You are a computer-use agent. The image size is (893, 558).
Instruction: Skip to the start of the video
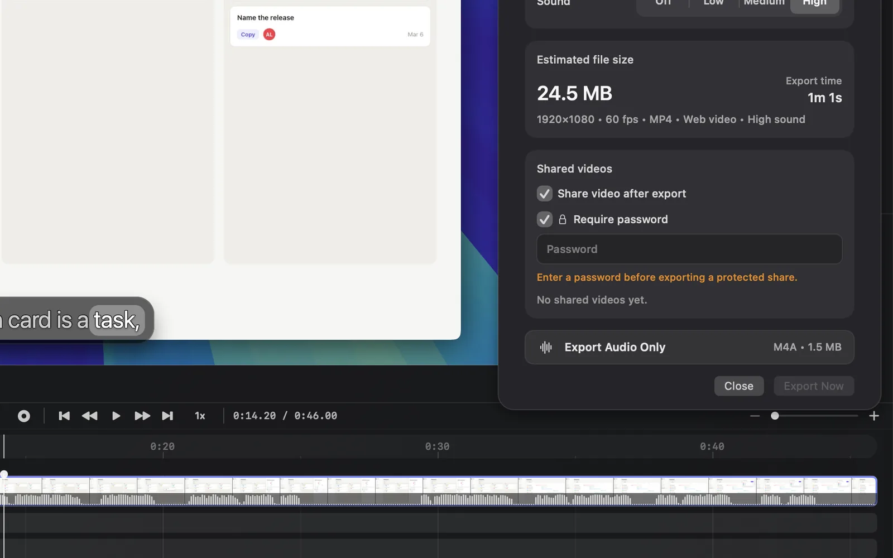pos(64,416)
